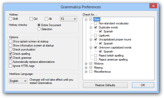Select the Miscellaneous tree item label

102,72
